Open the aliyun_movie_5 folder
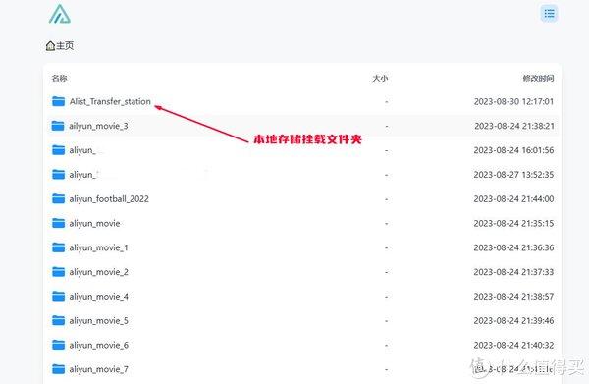This screenshot has width=589, height=384. [x=99, y=321]
